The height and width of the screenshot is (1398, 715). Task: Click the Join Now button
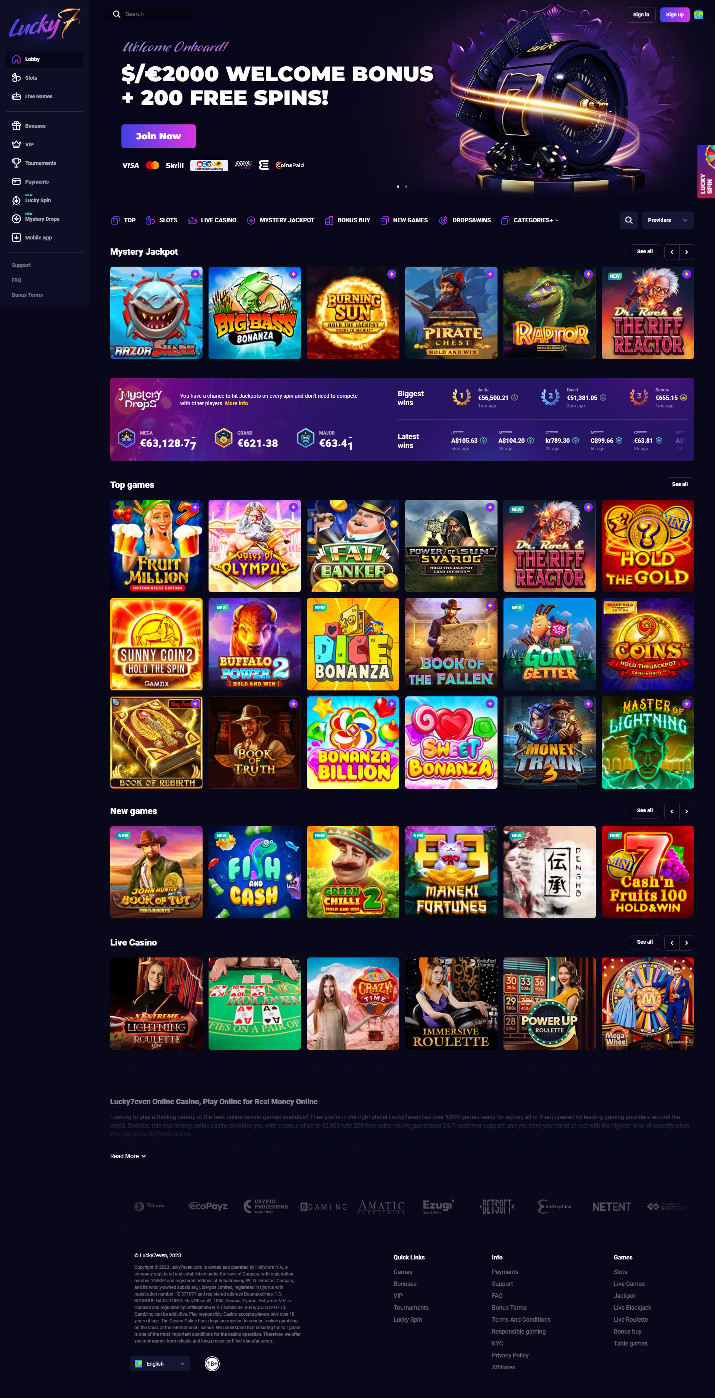click(x=158, y=136)
